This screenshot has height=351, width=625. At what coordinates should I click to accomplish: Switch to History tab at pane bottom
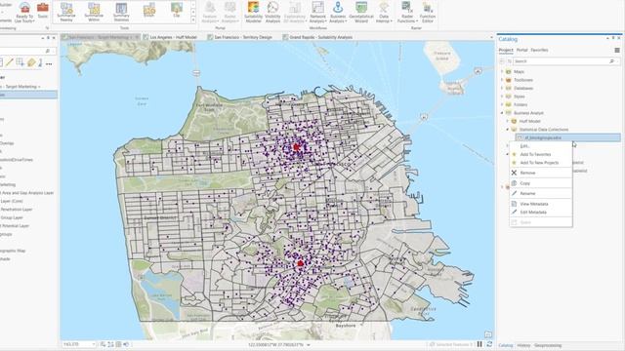pyautogui.click(x=523, y=345)
